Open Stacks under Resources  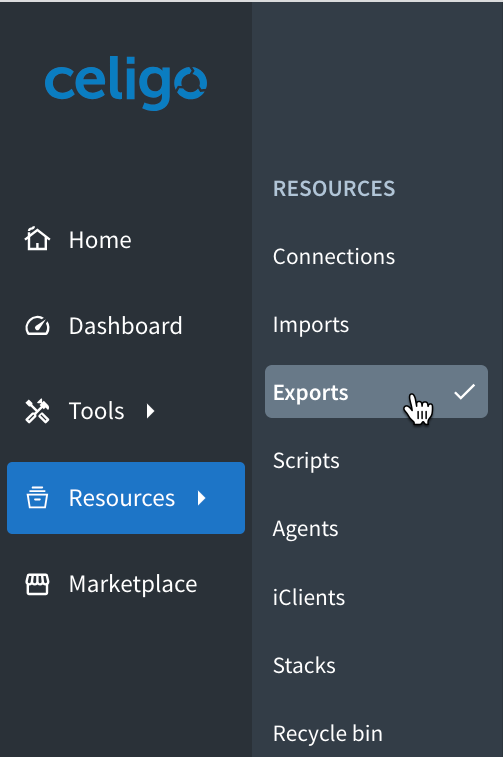coord(304,666)
